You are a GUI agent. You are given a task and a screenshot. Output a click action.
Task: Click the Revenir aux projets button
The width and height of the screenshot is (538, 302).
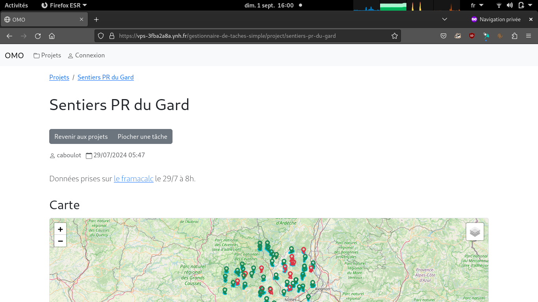pyautogui.click(x=81, y=136)
